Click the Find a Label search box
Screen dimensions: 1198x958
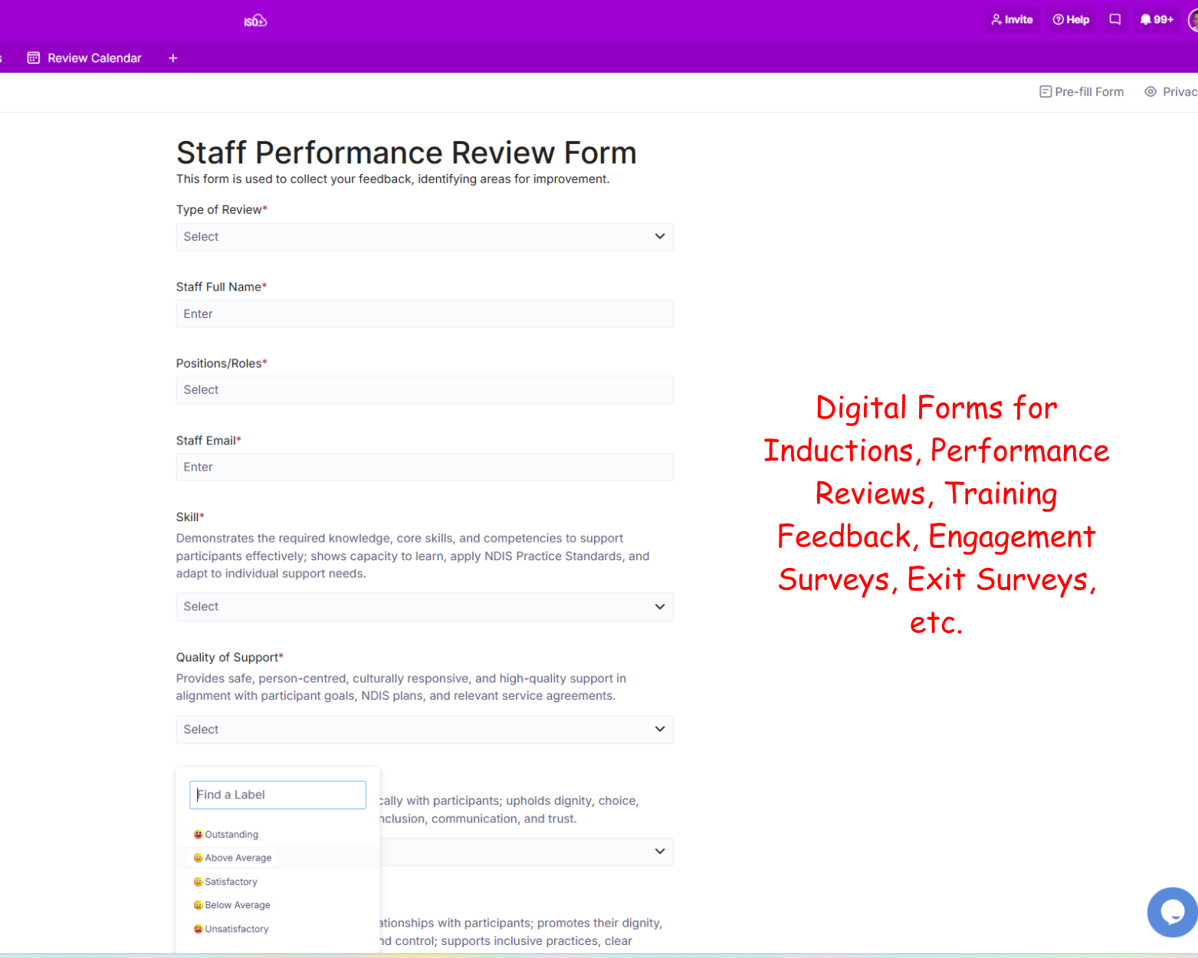tap(277, 795)
